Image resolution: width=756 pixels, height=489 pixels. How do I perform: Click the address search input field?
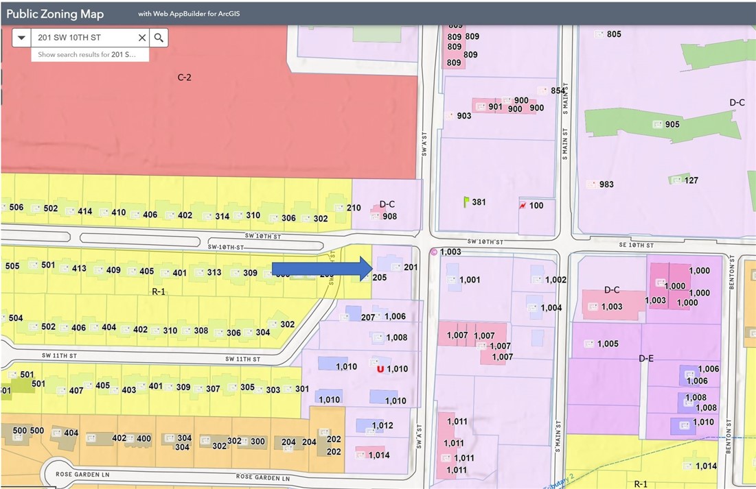(x=82, y=38)
